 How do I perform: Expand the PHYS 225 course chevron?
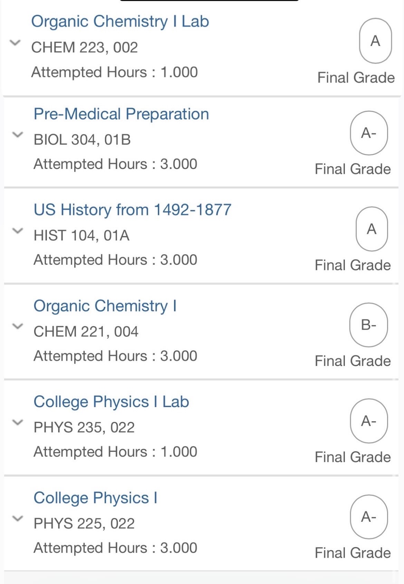18,518
